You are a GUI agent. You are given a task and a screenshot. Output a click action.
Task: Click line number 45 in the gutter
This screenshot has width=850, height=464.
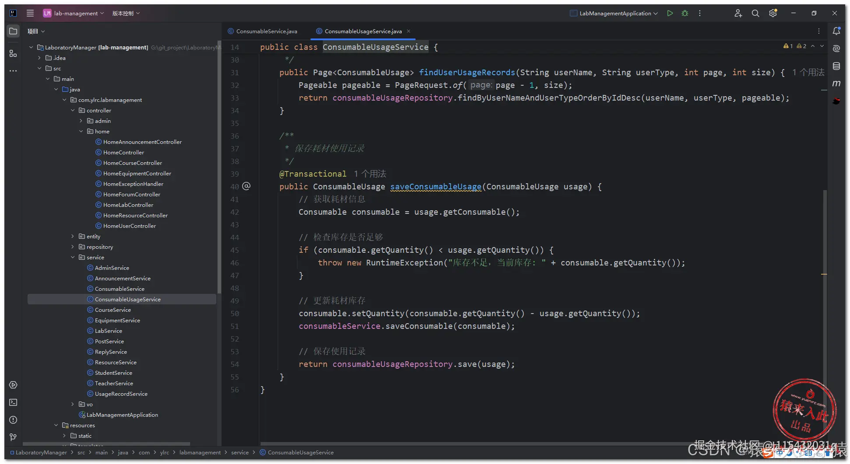tap(235, 250)
